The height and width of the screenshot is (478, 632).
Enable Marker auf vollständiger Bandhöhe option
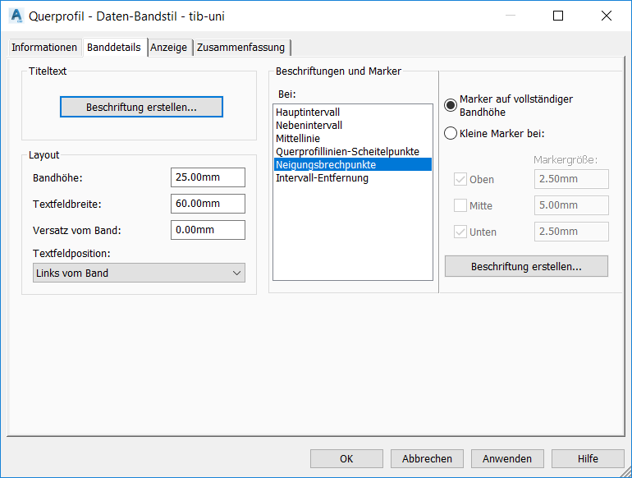tap(451, 104)
